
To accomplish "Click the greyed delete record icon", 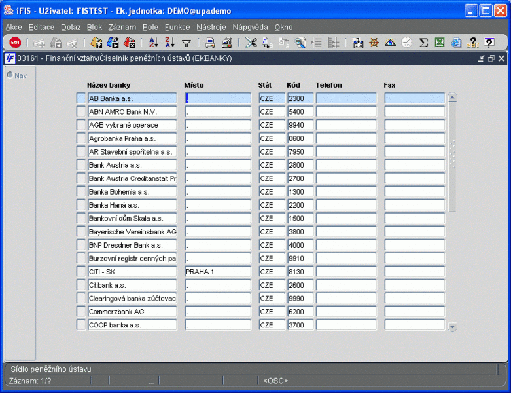I will pos(72,43).
